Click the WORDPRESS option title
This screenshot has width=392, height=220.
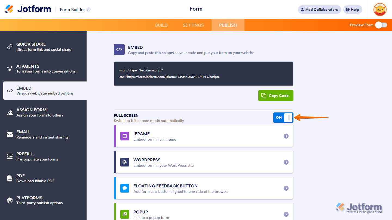pyautogui.click(x=147, y=160)
